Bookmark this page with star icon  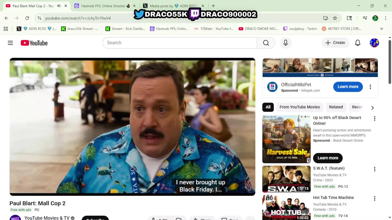pyautogui.click(x=335, y=18)
